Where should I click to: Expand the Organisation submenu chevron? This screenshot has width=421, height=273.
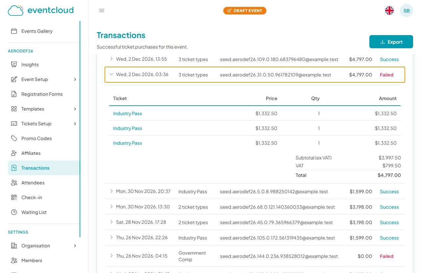point(75,246)
